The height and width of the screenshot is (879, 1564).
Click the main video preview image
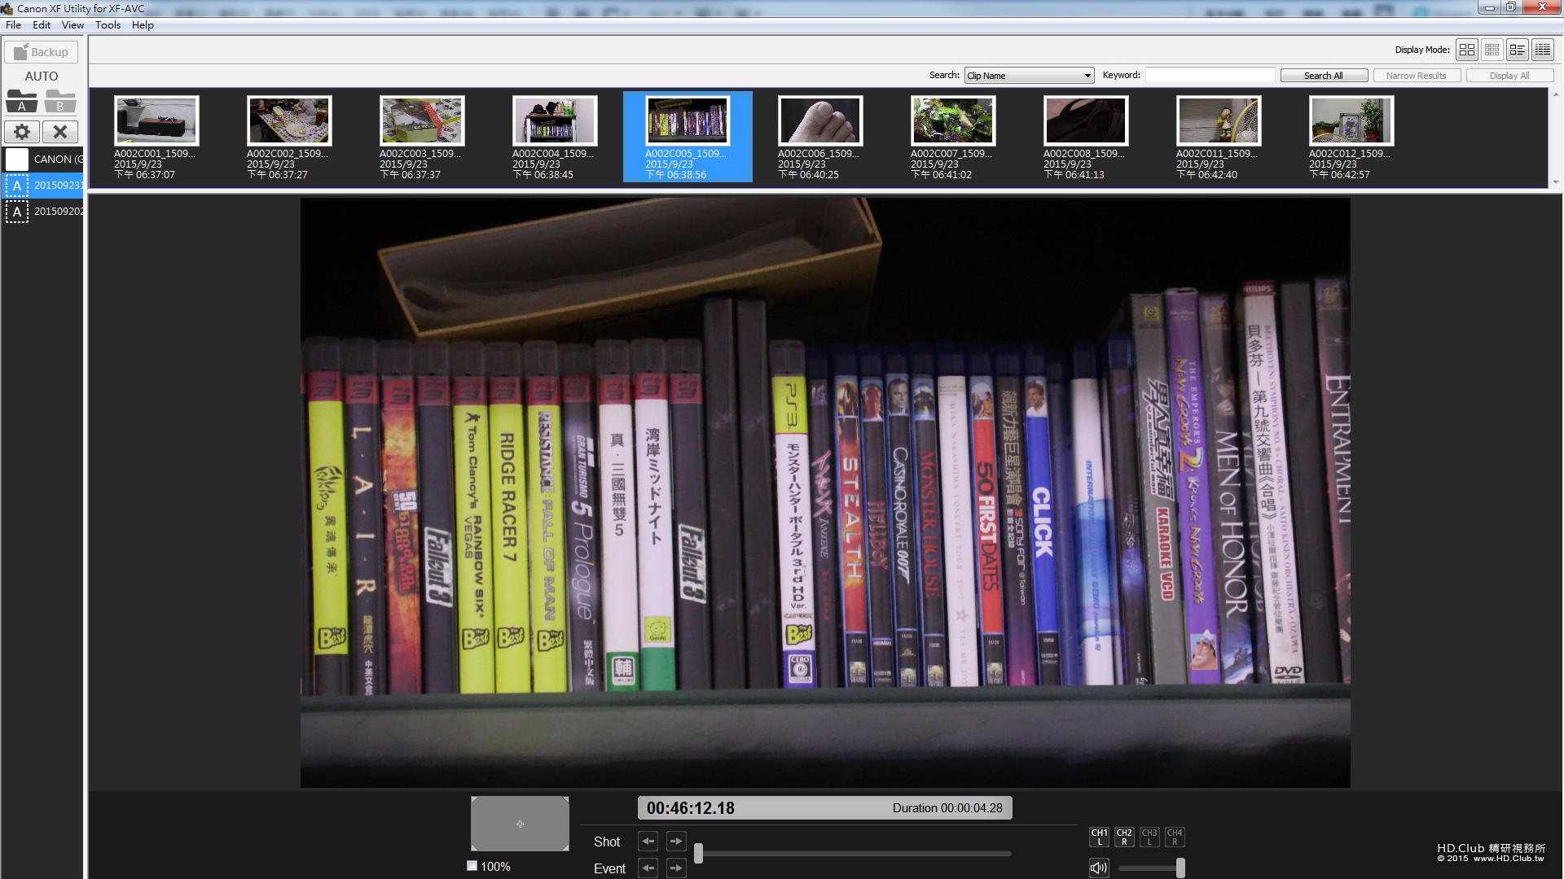click(x=825, y=493)
